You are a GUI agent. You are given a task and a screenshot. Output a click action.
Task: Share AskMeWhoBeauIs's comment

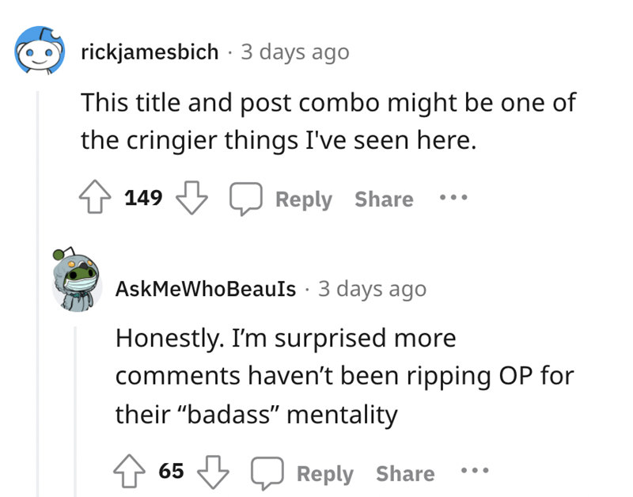pos(405,474)
